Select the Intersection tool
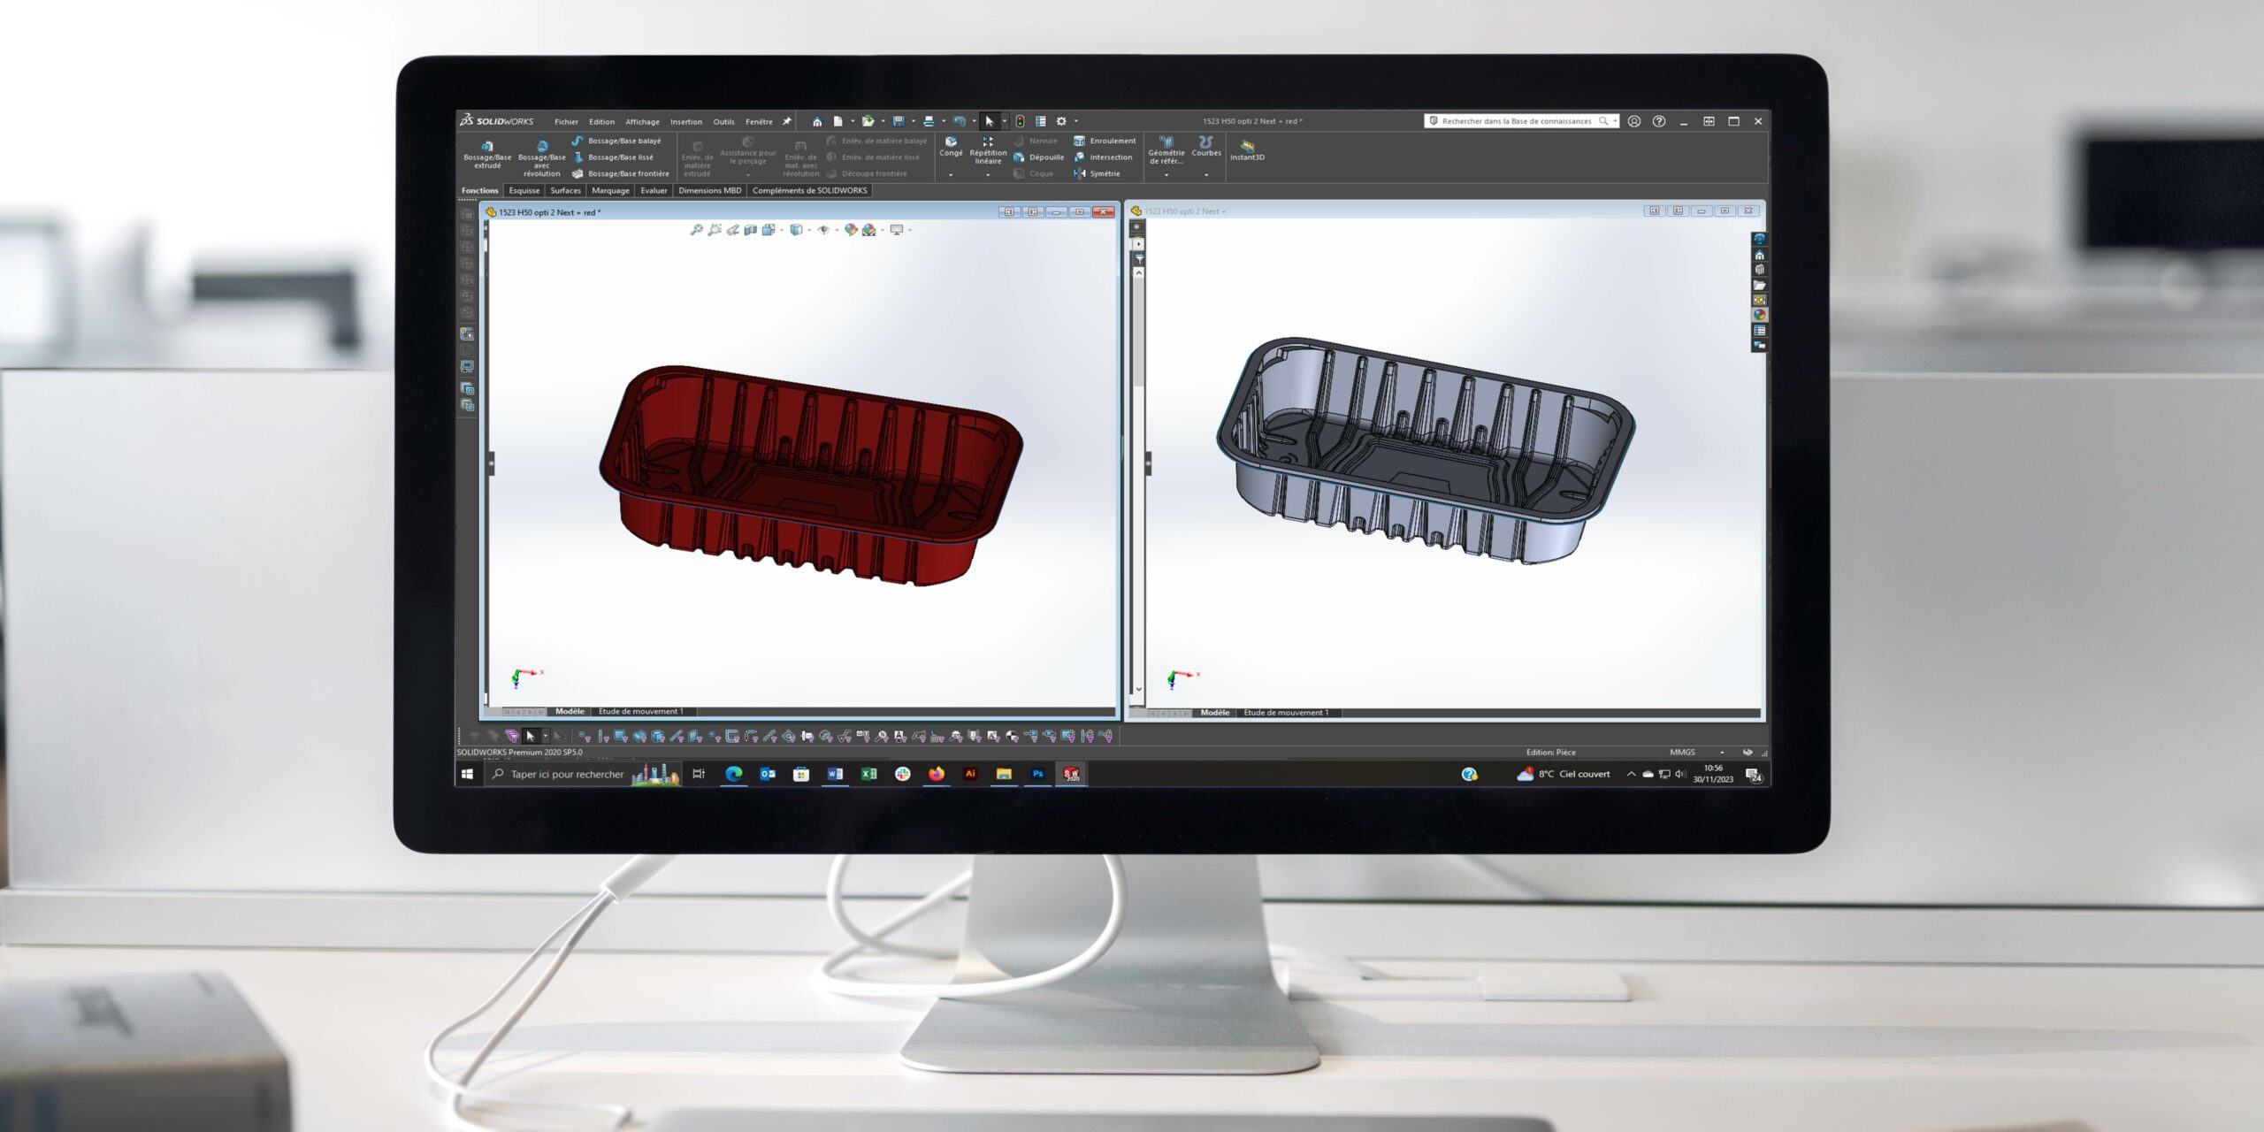This screenshot has height=1132, width=2264. point(1103,157)
